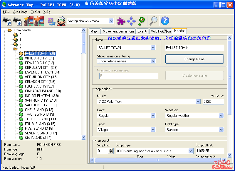Open the PALLET TOWN name dropdown
The width and height of the screenshot is (235, 171).
click(x=153, y=48)
